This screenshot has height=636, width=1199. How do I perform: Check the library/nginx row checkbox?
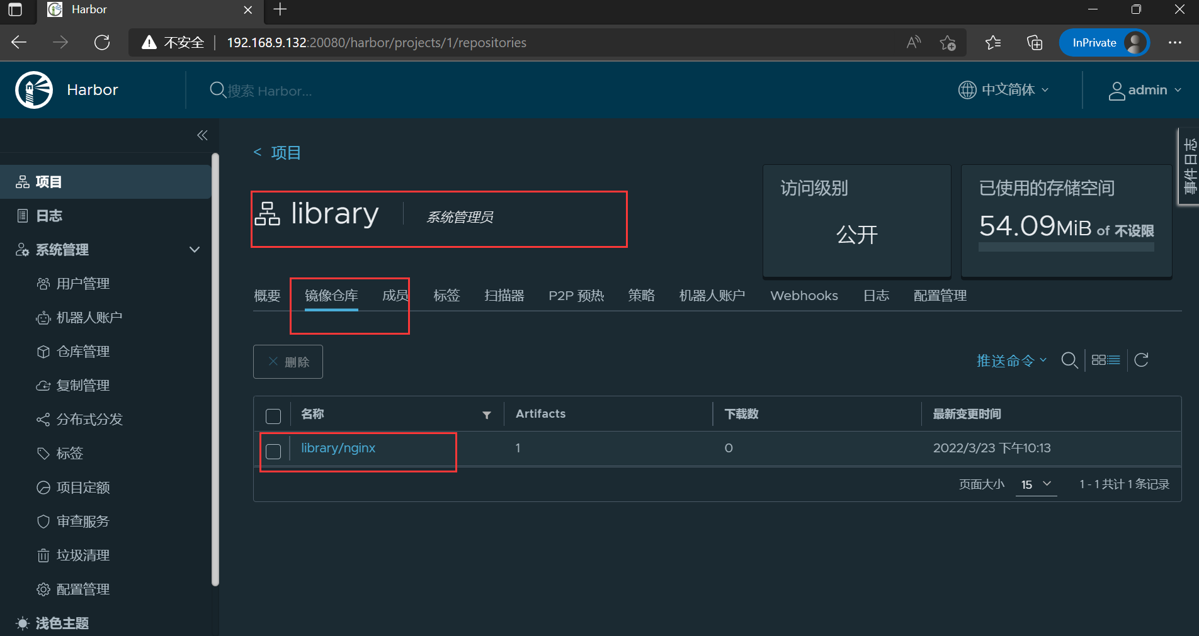coord(273,451)
